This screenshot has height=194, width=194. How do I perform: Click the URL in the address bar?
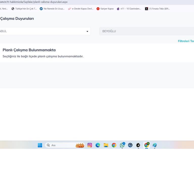[34, 2]
